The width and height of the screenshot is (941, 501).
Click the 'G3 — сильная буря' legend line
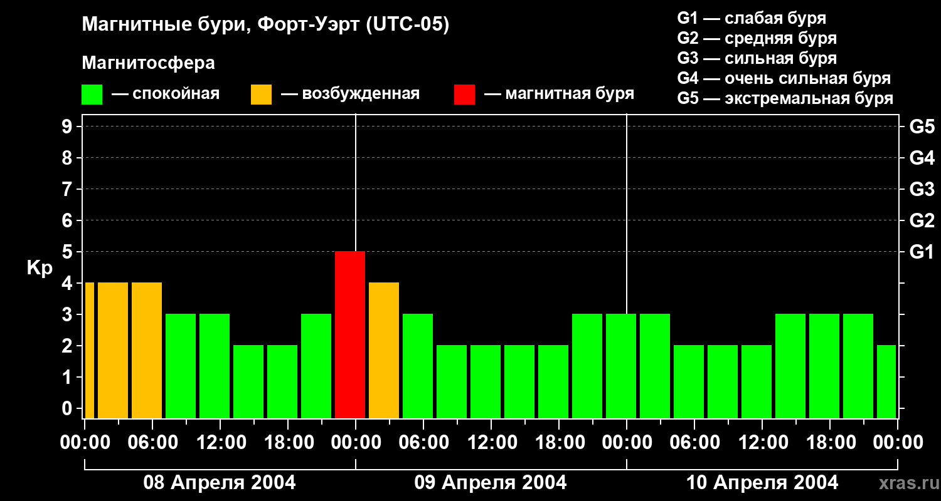tap(757, 58)
